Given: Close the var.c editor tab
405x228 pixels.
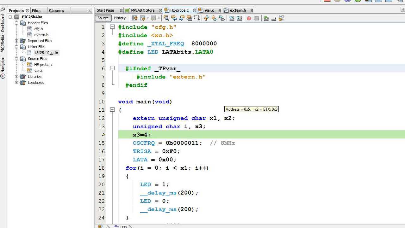Looking at the screenshot, I should (x=220, y=10).
